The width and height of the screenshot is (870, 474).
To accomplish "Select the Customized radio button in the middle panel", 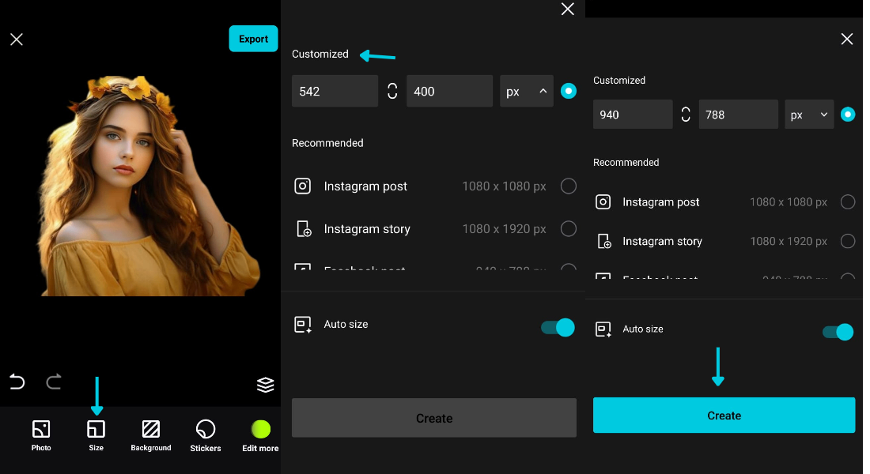I will click(568, 91).
